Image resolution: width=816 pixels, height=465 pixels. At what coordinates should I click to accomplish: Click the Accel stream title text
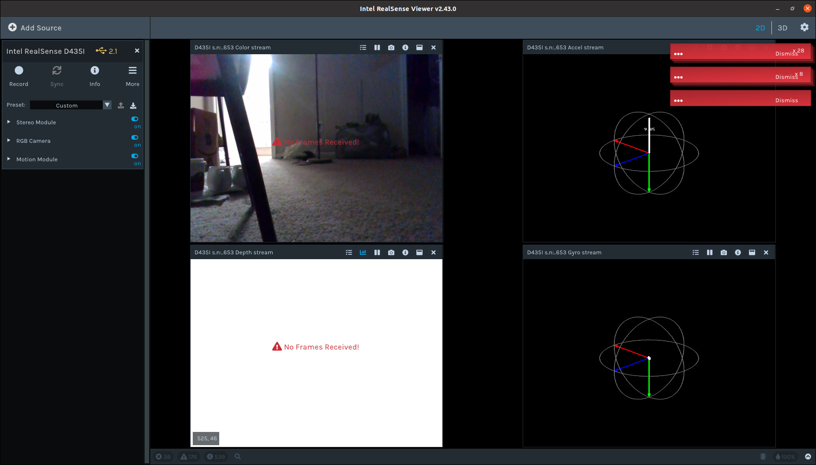(565, 48)
